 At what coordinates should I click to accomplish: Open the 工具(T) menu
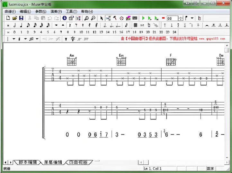(71, 12)
